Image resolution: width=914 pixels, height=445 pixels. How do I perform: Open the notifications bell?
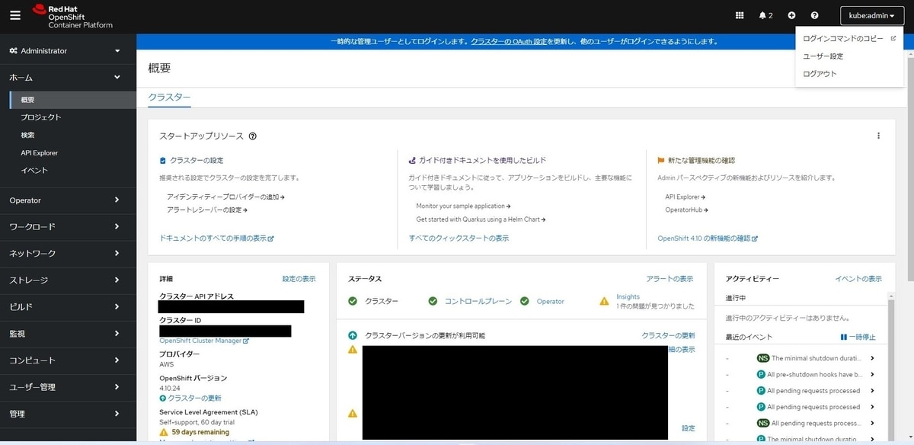(765, 15)
